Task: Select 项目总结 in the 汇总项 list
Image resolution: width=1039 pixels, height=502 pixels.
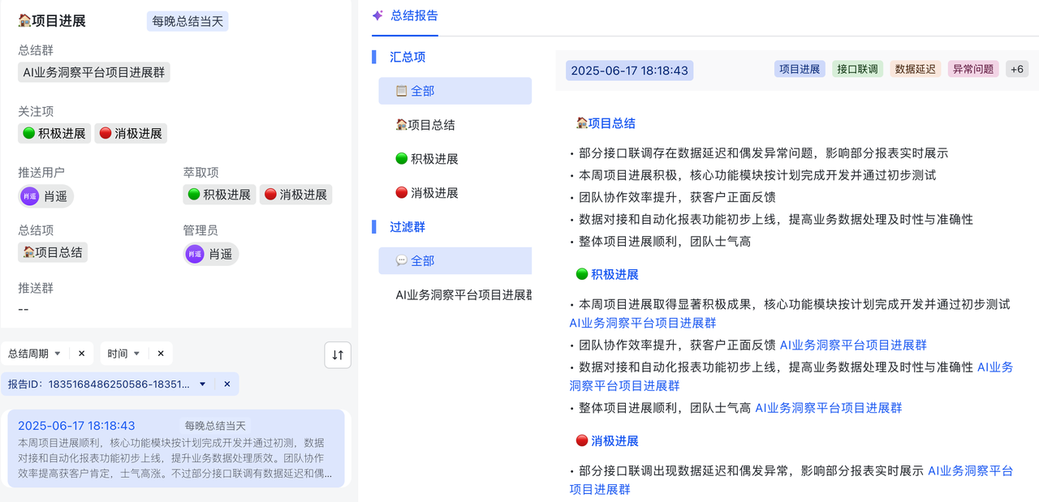Action: (x=425, y=125)
